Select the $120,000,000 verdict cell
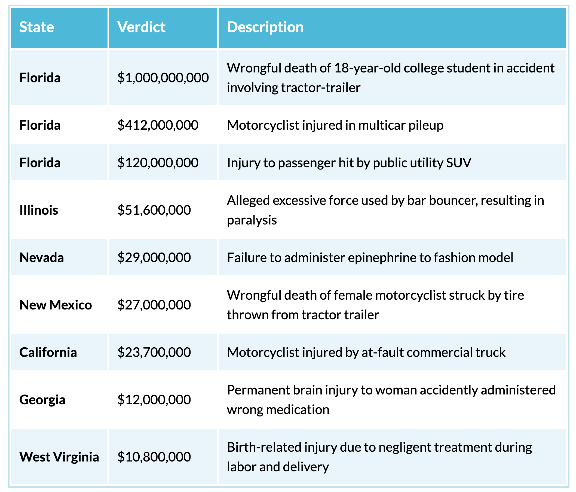576x492 pixels. 158,163
